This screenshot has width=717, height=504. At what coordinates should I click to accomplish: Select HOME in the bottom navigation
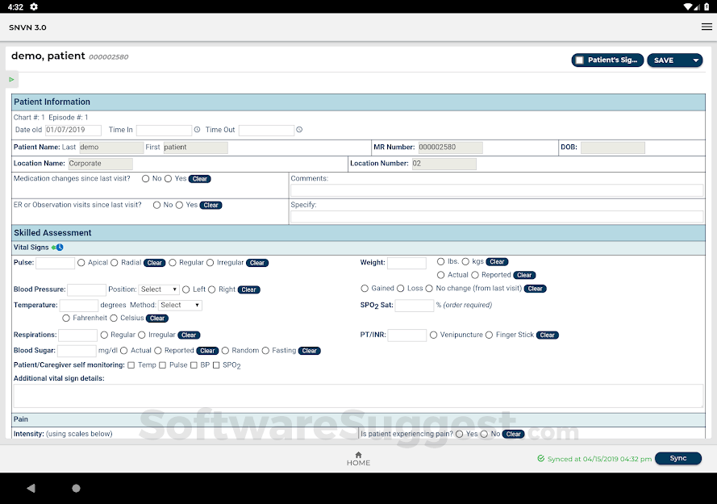(x=358, y=460)
